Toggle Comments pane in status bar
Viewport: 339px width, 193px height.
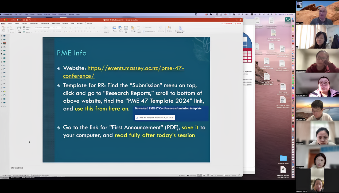pyautogui.click(x=192, y=175)
